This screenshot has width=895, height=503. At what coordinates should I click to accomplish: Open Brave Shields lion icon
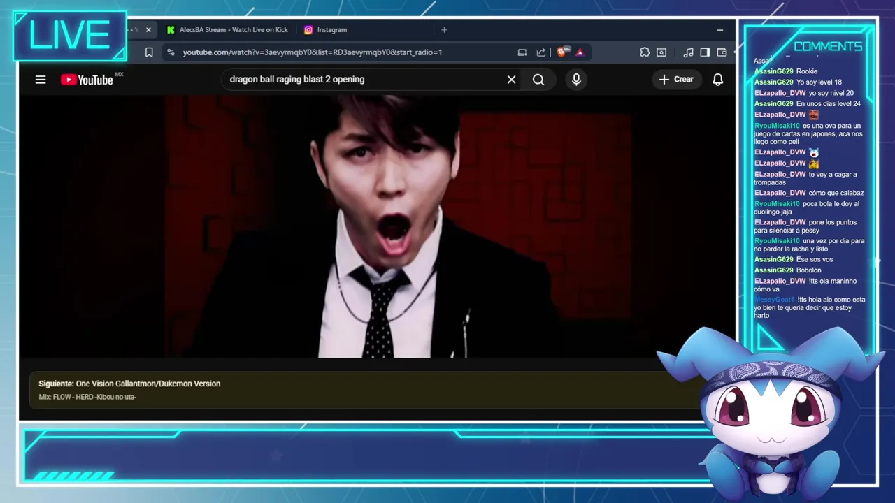561,52
